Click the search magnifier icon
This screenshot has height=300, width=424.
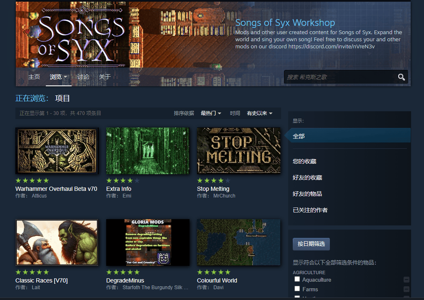click(401, 77)
